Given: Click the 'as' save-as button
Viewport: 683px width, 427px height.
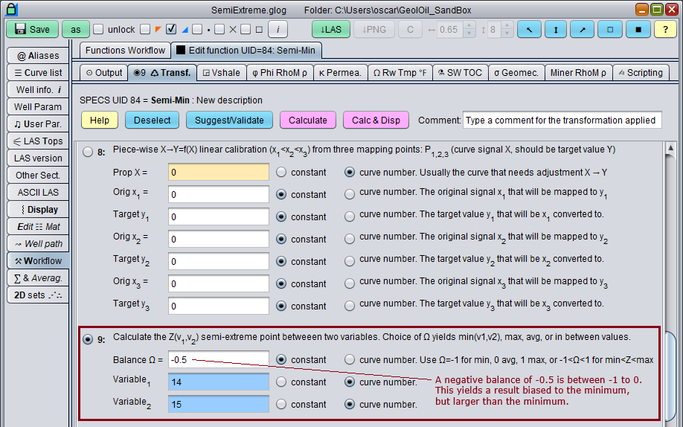Looking at the screenshot, I should coord(76,30).
